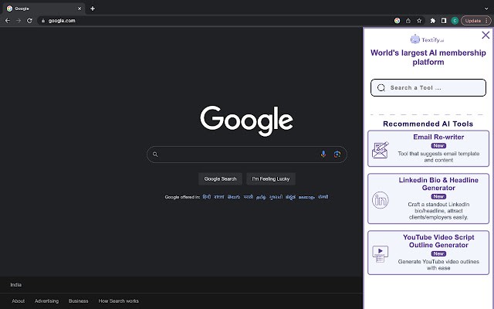Expand the tab search chevron
The image size is (494, 309).
click(x=486, y=8)
